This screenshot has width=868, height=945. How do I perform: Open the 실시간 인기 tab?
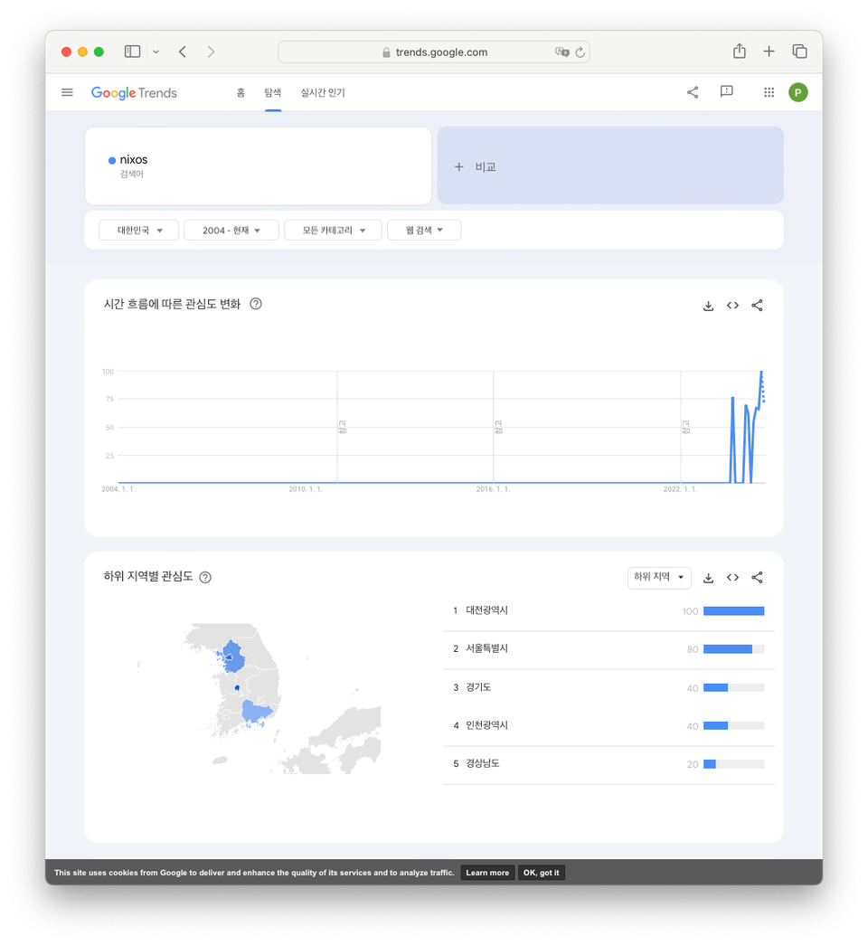click(x=323, y=92)
